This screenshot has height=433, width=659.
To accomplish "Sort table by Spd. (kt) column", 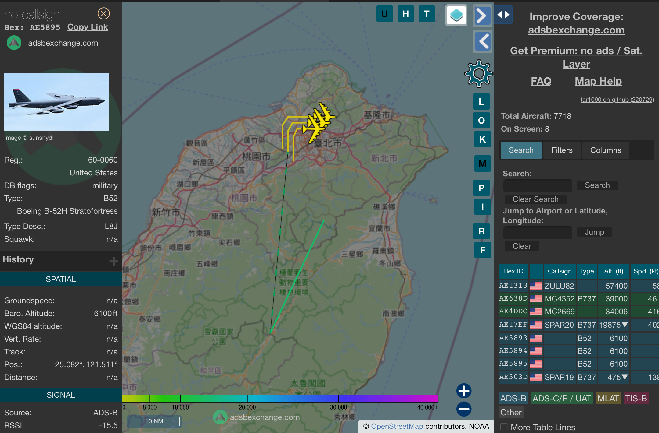I will point(645,271).
